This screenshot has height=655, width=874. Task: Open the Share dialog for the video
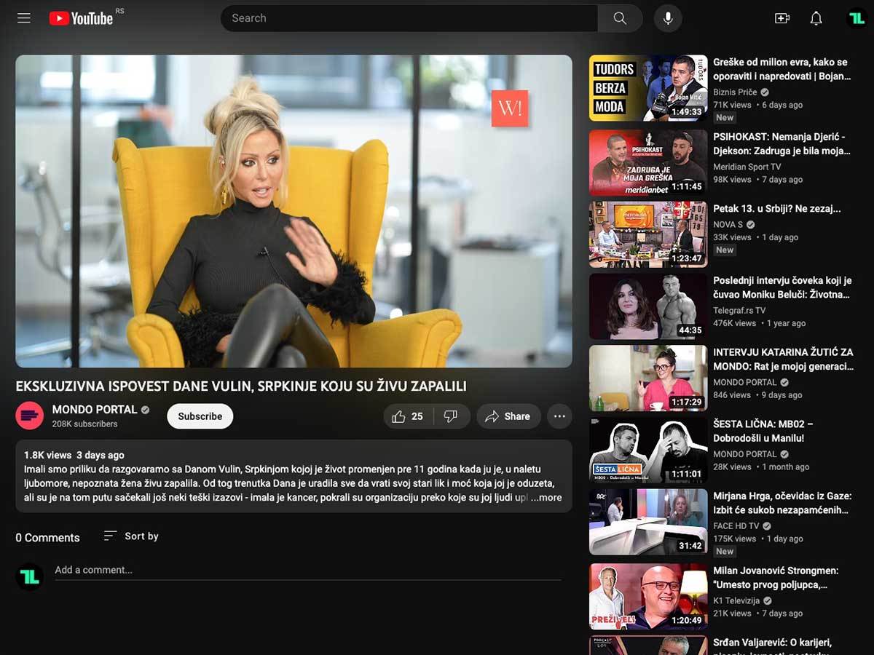(508, 416)
